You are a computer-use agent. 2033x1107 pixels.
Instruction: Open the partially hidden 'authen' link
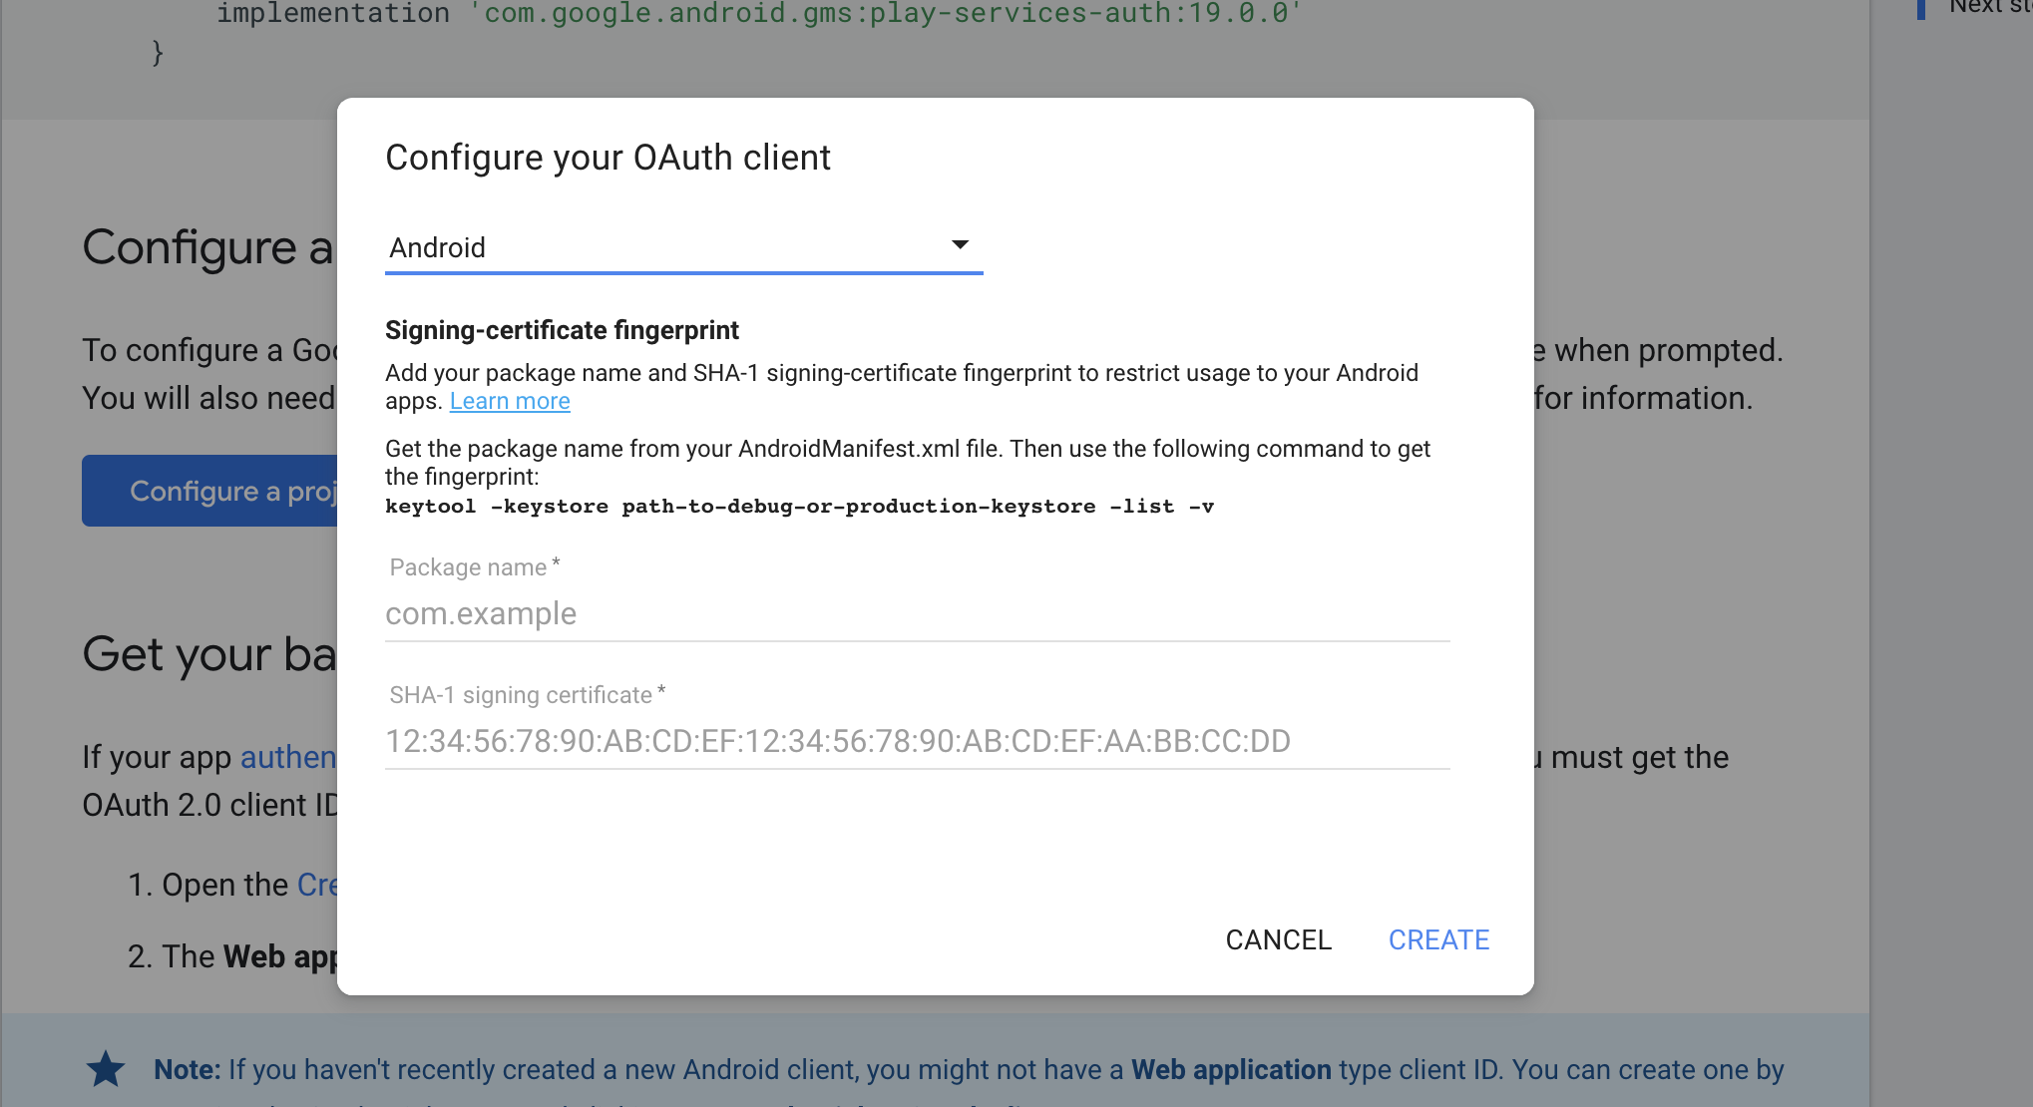(x=288, y=757)
